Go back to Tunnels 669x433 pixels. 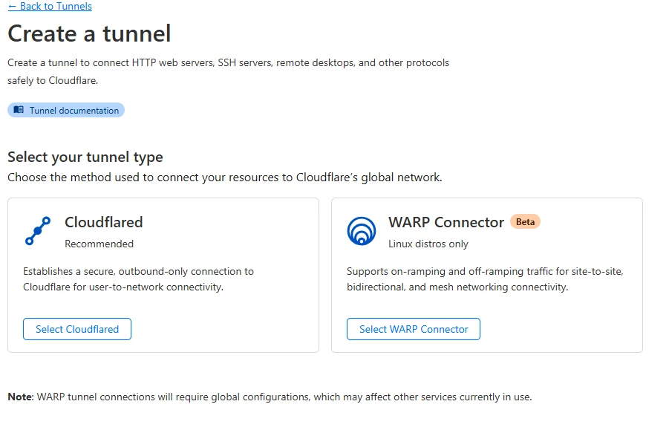(x=50, y=6)
